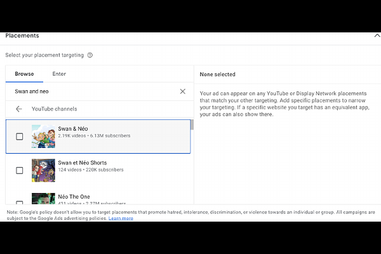Switch to the Enter tab

(59, 74)
